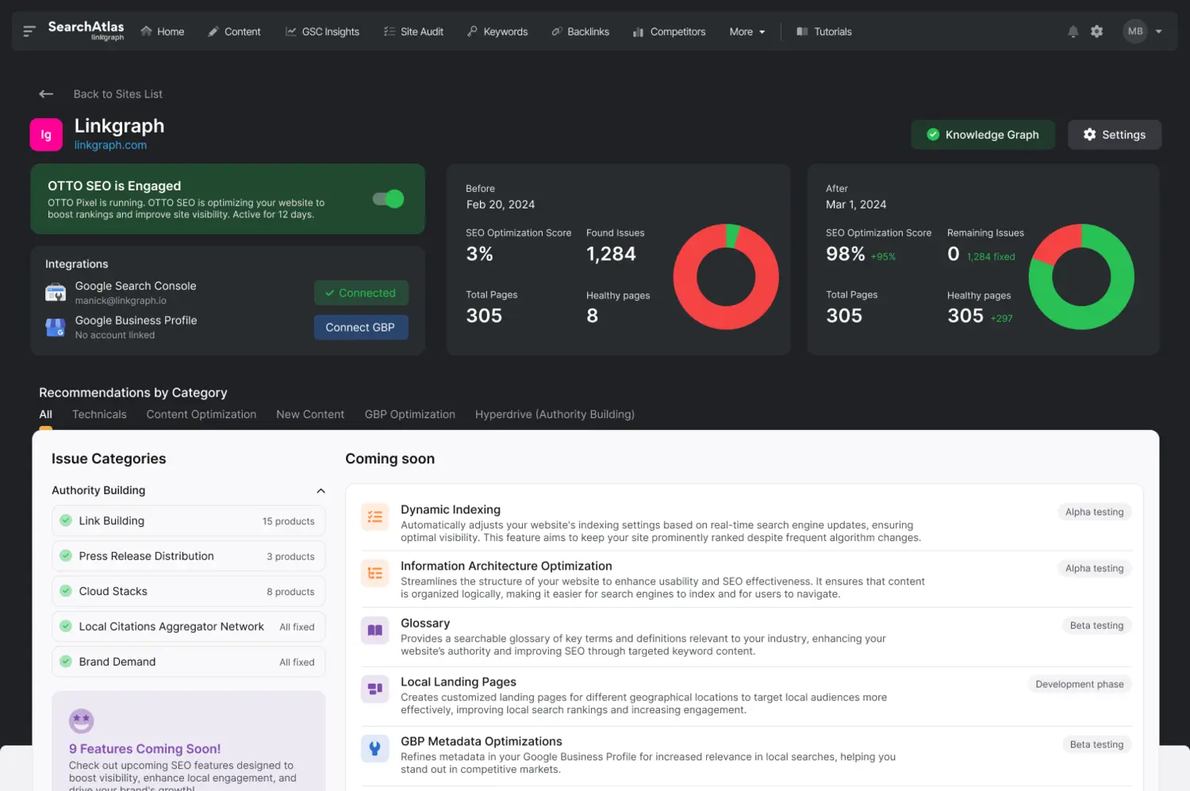
Task: Open the Knowledge Graph button
Action: pos(983,135)
